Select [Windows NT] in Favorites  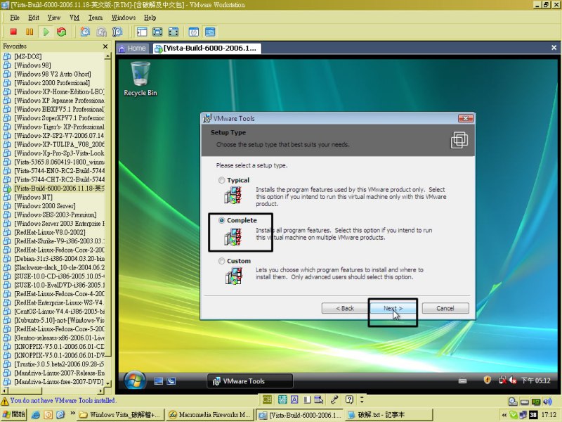pos(33,198)
